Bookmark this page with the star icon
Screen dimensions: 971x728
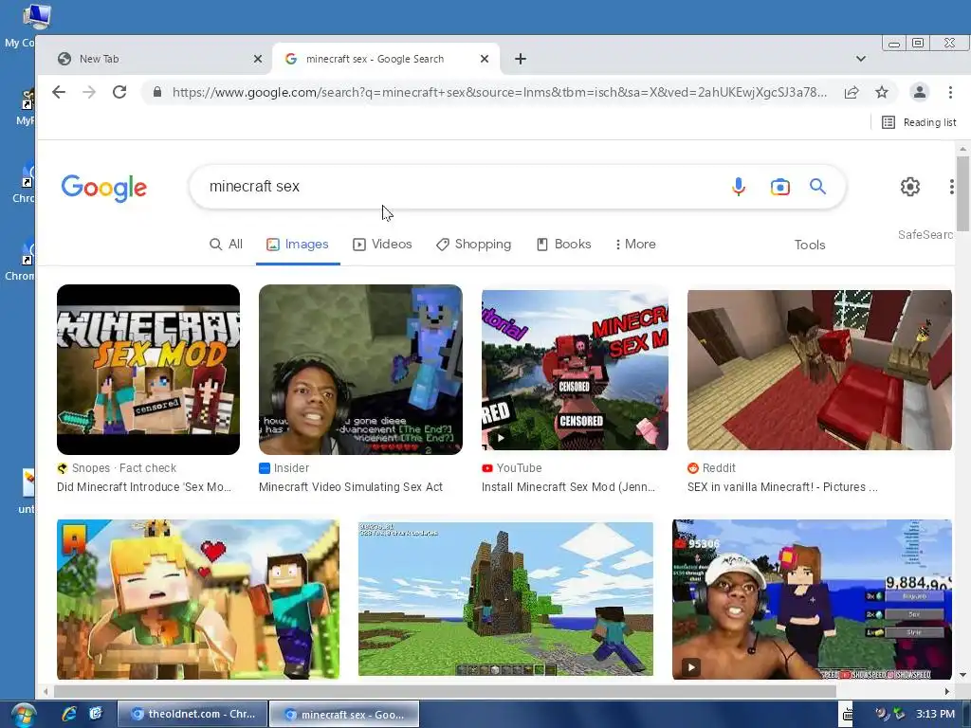[x=882, y=92]
